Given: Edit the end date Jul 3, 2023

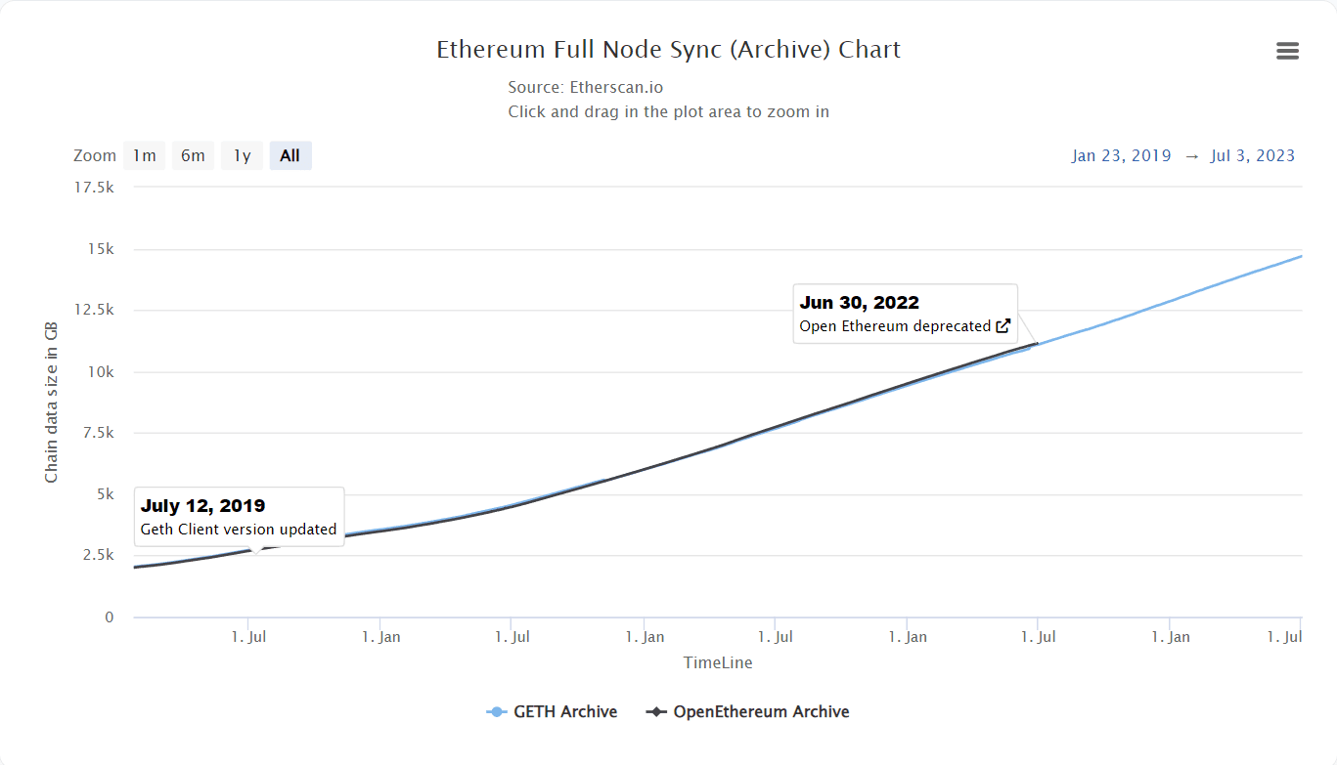Looking at the screenshot, I should point(1252,156).
